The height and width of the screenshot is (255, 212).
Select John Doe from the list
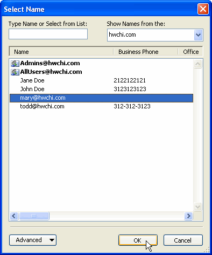click(x=101, y=89)
